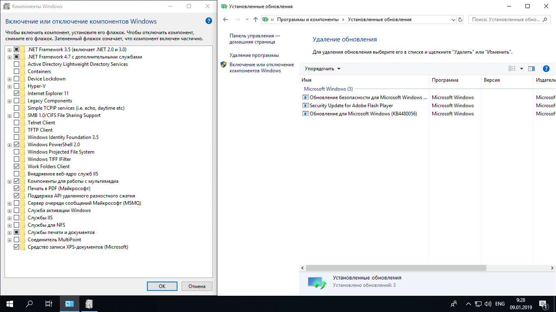Viewport: 556px width, 312px height.
Task: Sort by the Программа column header
Action: click(455, 80)
